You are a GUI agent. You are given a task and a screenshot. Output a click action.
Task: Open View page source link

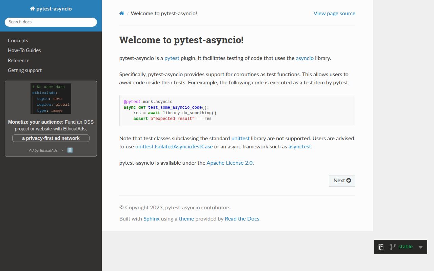tap(334, 14)
